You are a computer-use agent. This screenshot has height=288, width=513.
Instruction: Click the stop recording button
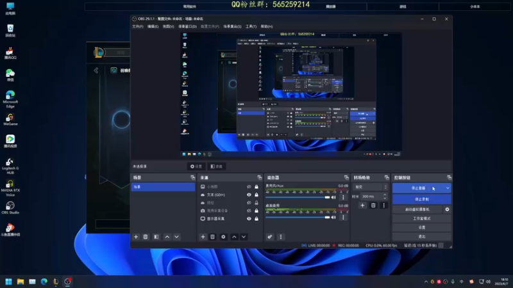(x=422, y=199)
